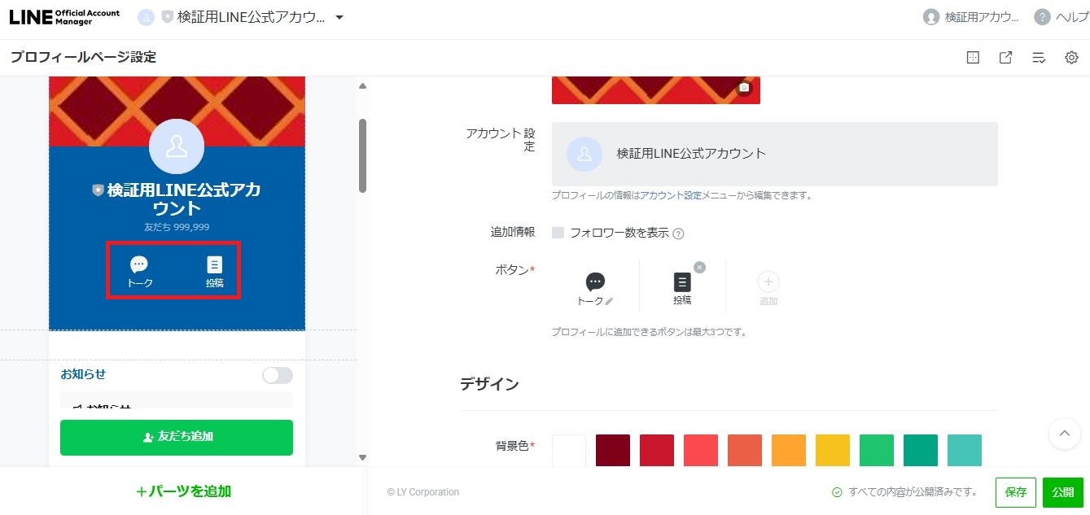This screenshot has width=1090, height=515.
Task: Click the green 公開 publish button
Action: pos(1063,492)
